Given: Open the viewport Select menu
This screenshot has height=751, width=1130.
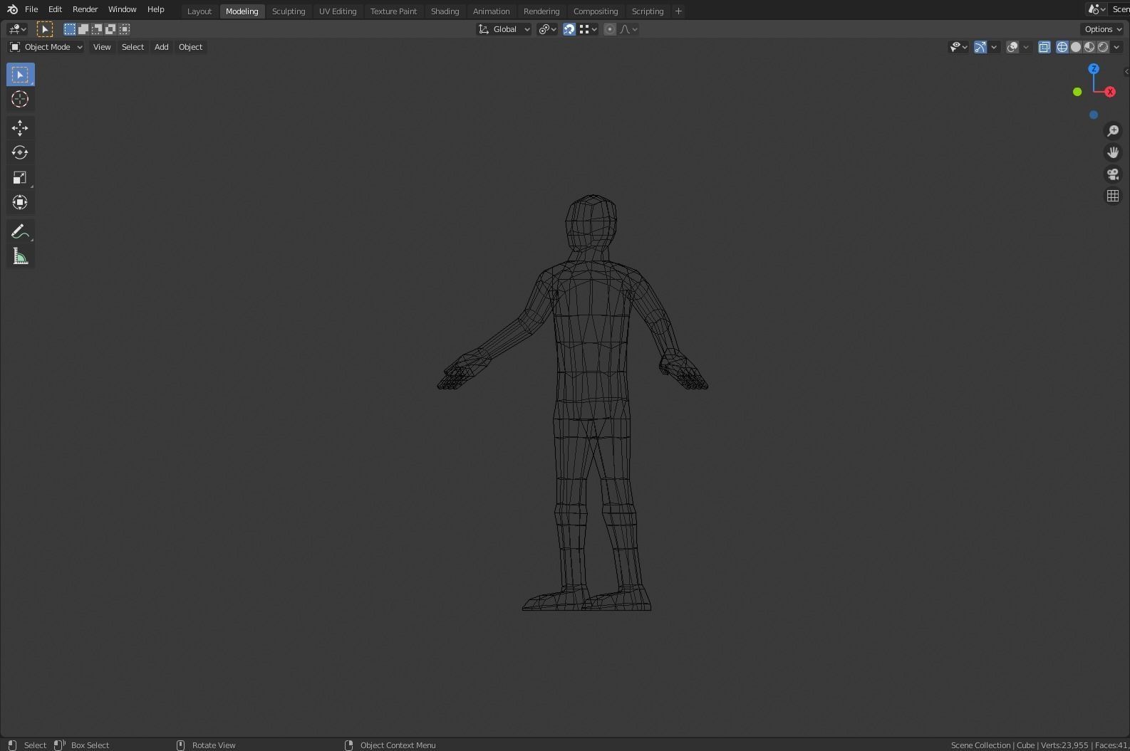Looking at the screenshot, I should tap(133, 47).
